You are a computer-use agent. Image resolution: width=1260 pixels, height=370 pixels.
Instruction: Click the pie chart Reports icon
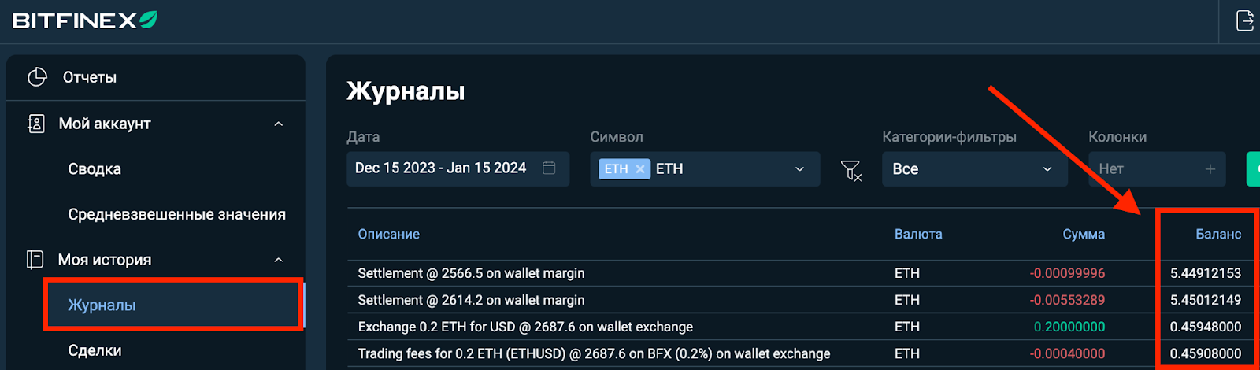tap(37, 77)
